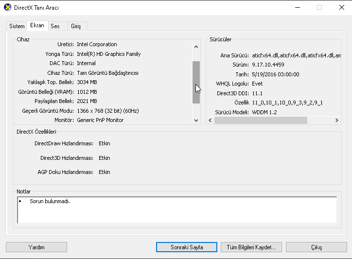
Task: Close the DirectX Tanı Aracı window
Action: pos(341,7)
